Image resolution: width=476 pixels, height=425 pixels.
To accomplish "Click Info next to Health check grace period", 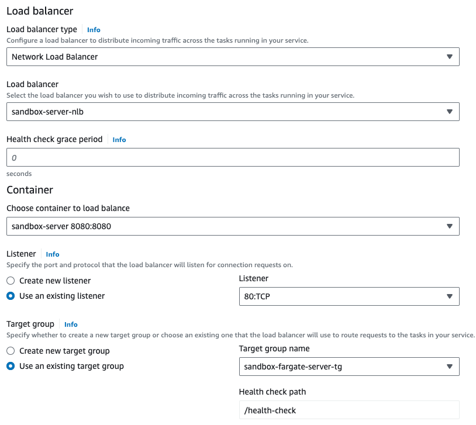I will click(119, 140).
